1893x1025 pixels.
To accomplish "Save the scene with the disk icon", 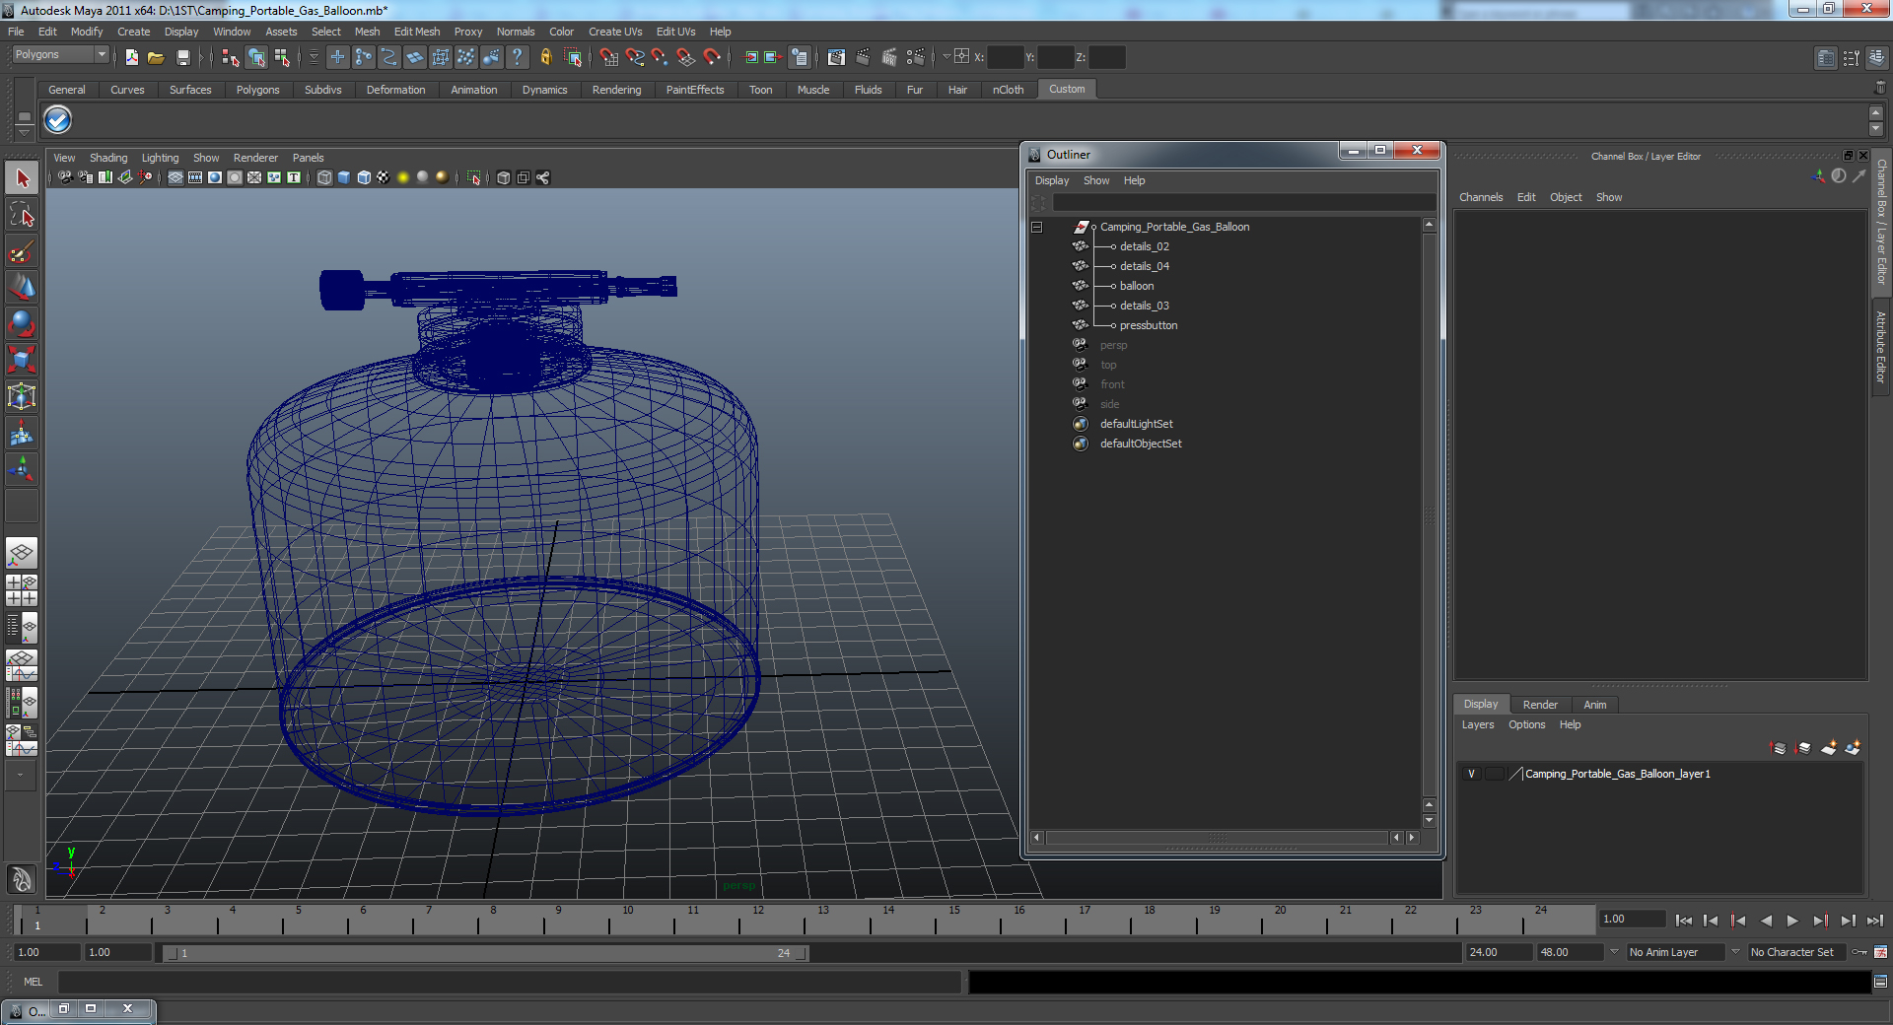I will (x=182, y=57).
